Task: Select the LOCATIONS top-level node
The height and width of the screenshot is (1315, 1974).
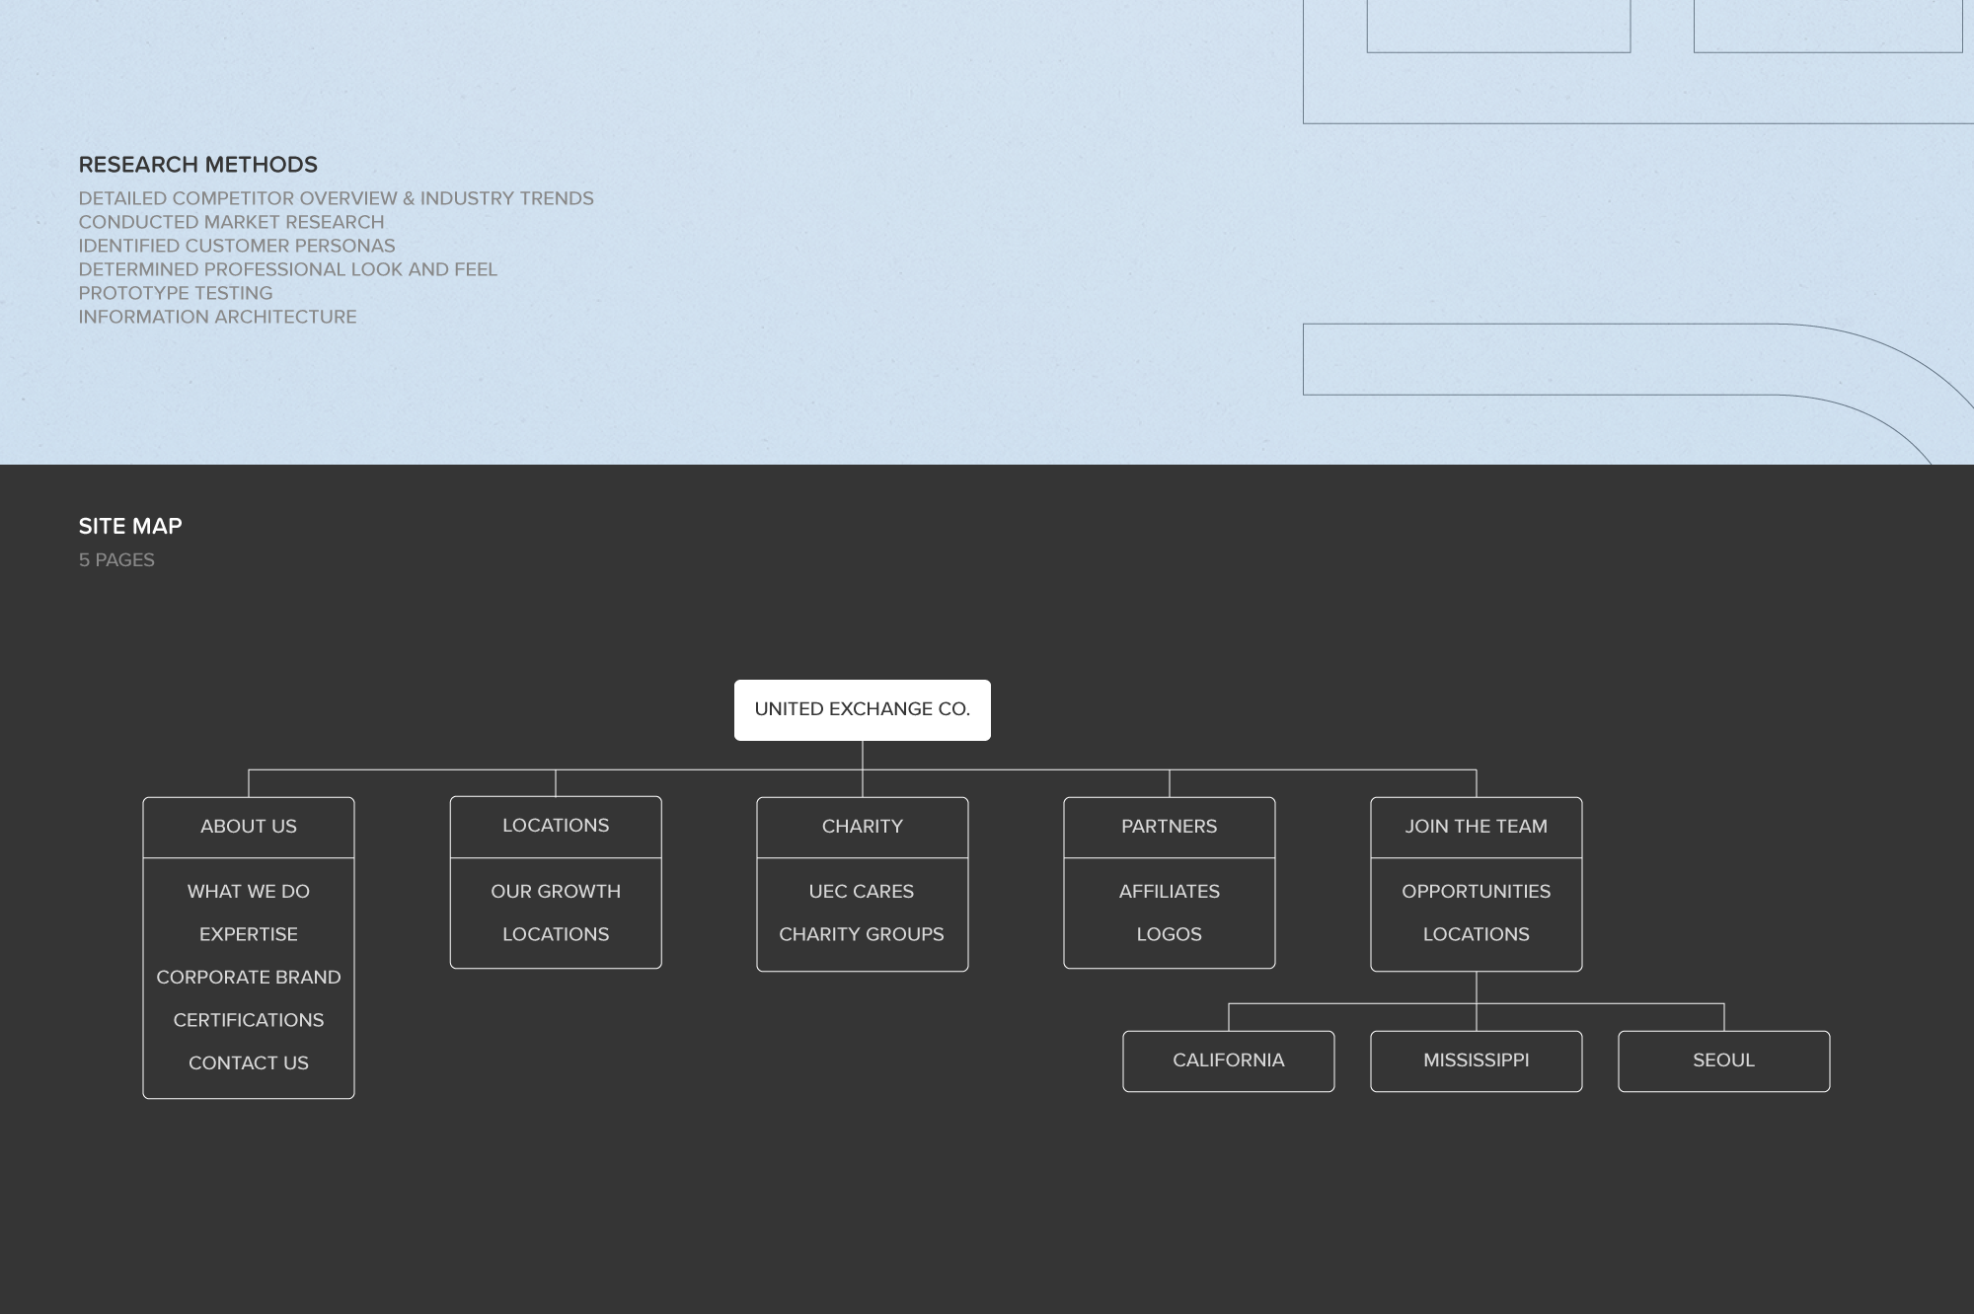Action: coord(556,826)
